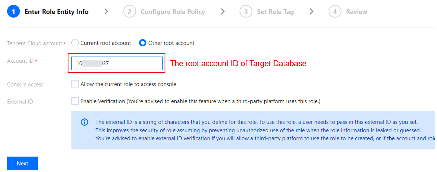Image resolution: width=437 pixels, height=172 pixels.
Task: Go to the Set Role Tag step
Action: tap(275, 12)
